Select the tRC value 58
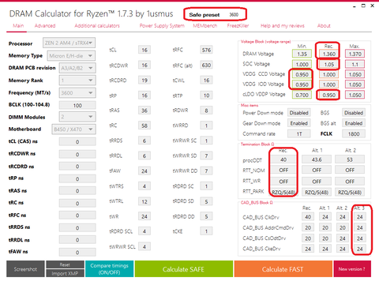 click(144, 126)
